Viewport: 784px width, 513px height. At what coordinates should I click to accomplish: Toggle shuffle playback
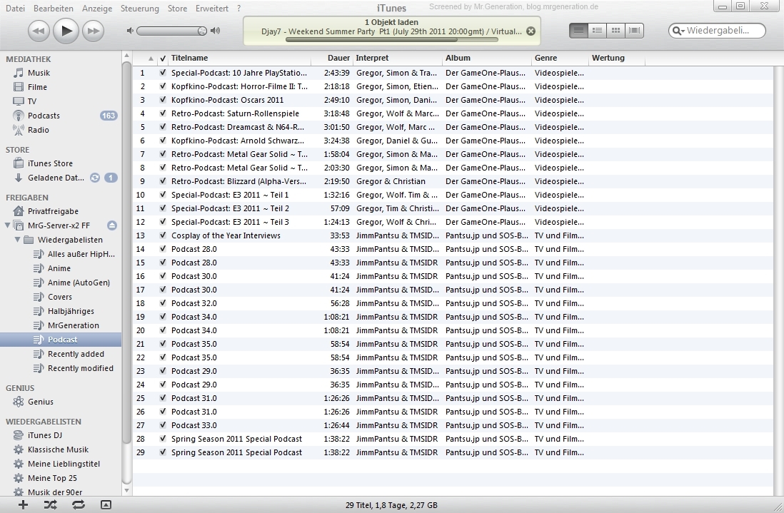pyautogui.click(x=50, y=505)
